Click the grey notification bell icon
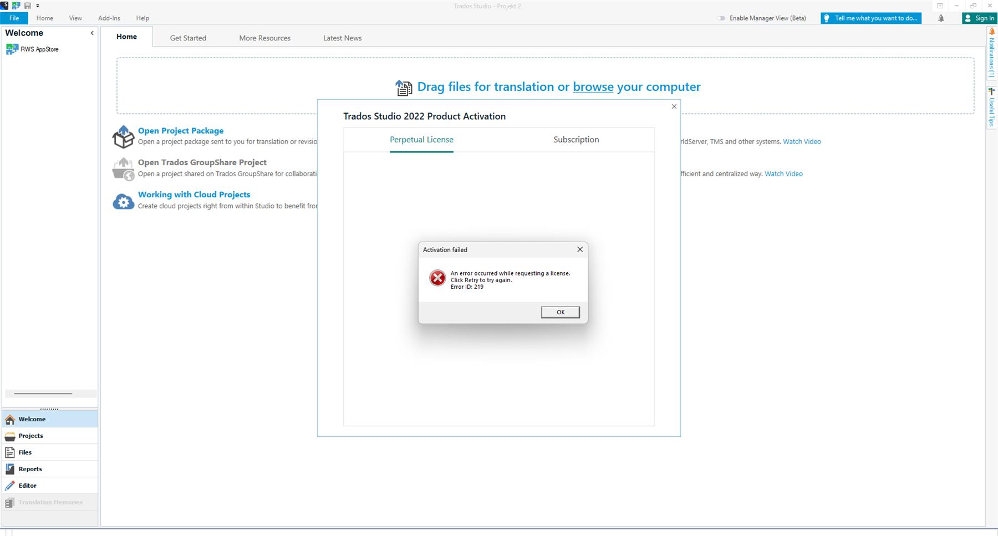 [941, 18]
